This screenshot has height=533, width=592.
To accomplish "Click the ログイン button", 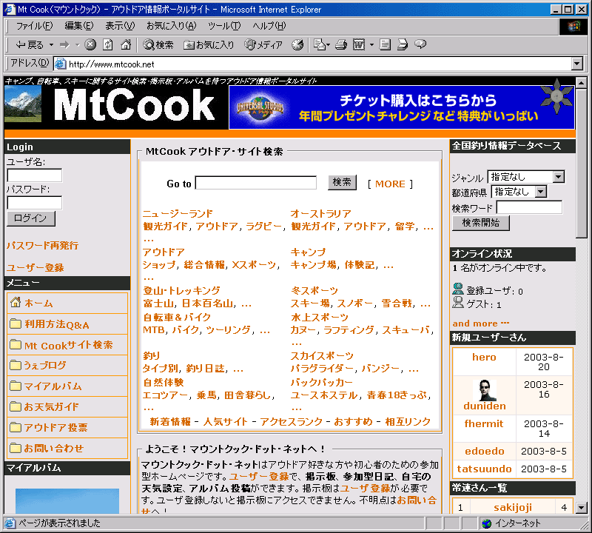I will (x=31, y=218).
